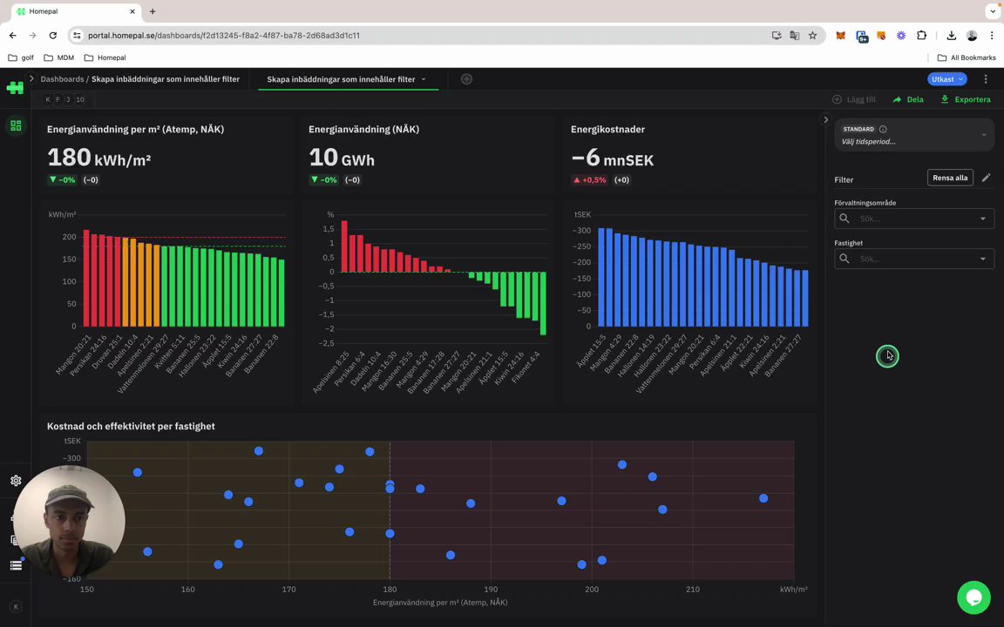Expand the left sidebar with the chevron arrow
Viewport: 1004px width, 627px height.
tap(31, 78)
